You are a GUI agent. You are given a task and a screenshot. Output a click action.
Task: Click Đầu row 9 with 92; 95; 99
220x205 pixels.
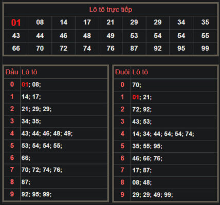coord(56,194)
